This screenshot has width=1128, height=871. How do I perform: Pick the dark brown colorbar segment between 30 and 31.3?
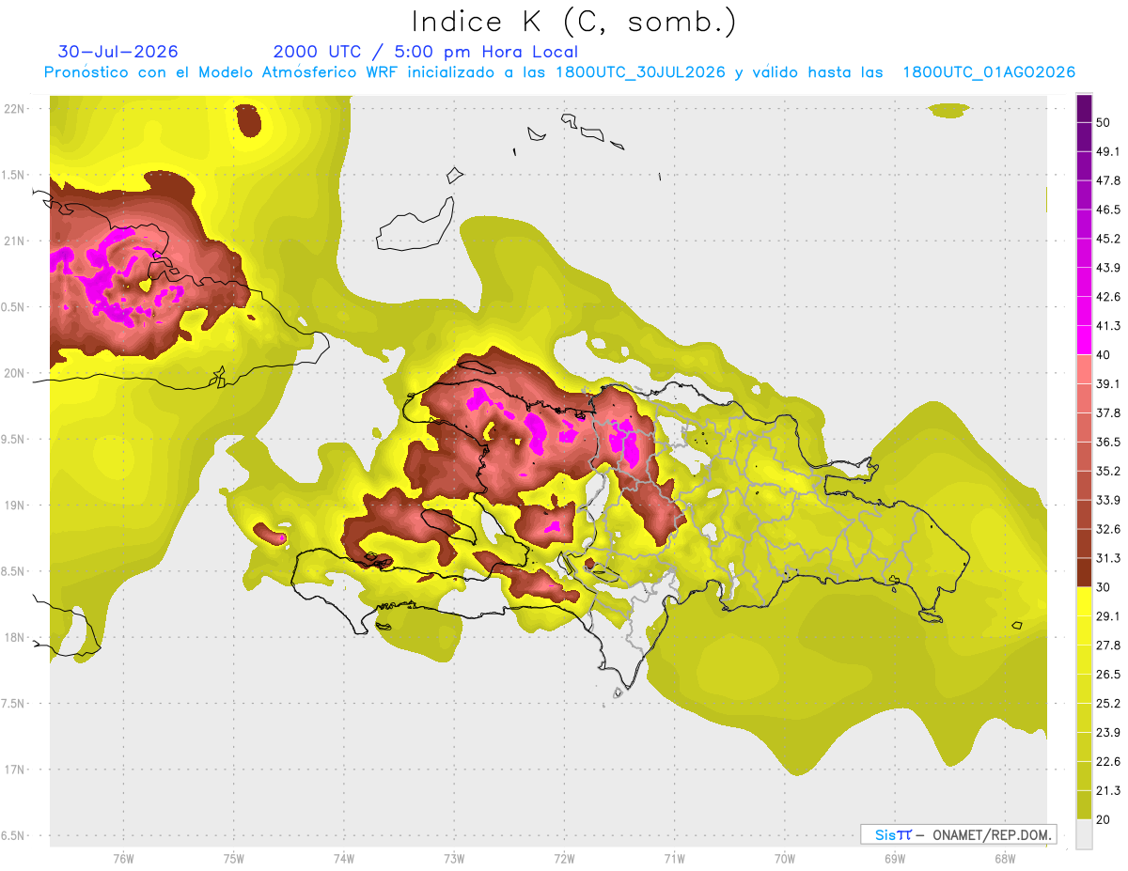pos(1084,572)
